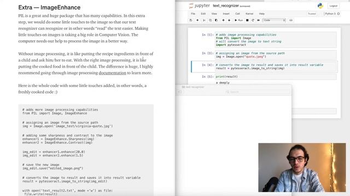Screen dimensions: 350x196
Task: Click the 'Extra — ImageEnhance' heading
Action: click(49, 7)
